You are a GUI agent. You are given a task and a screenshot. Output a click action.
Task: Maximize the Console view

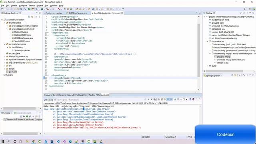point(200,99)
